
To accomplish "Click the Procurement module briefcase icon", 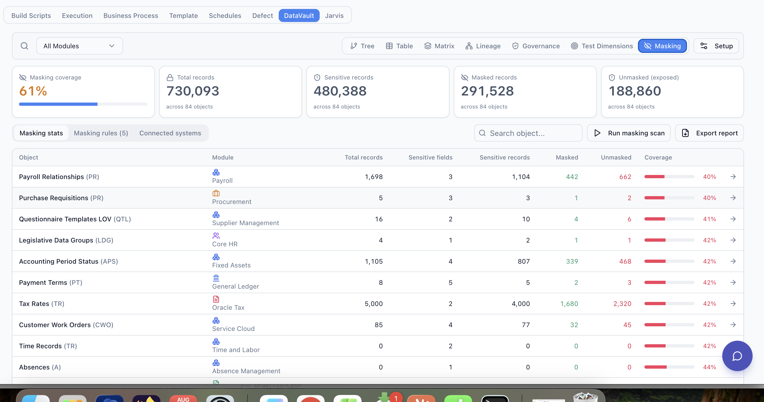I will pyautogui.click(x=216, y=193).
